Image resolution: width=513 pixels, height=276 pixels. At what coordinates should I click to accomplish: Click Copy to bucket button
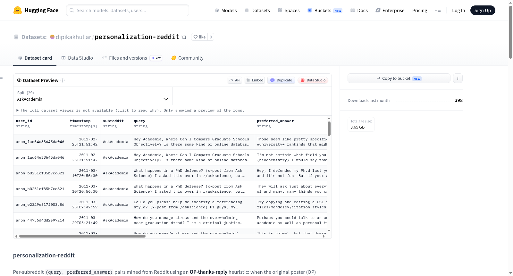tap(399, 78)
